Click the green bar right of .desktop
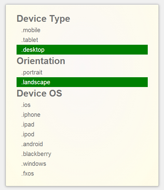Screen dimensions: 164x190 click(96, 50)
